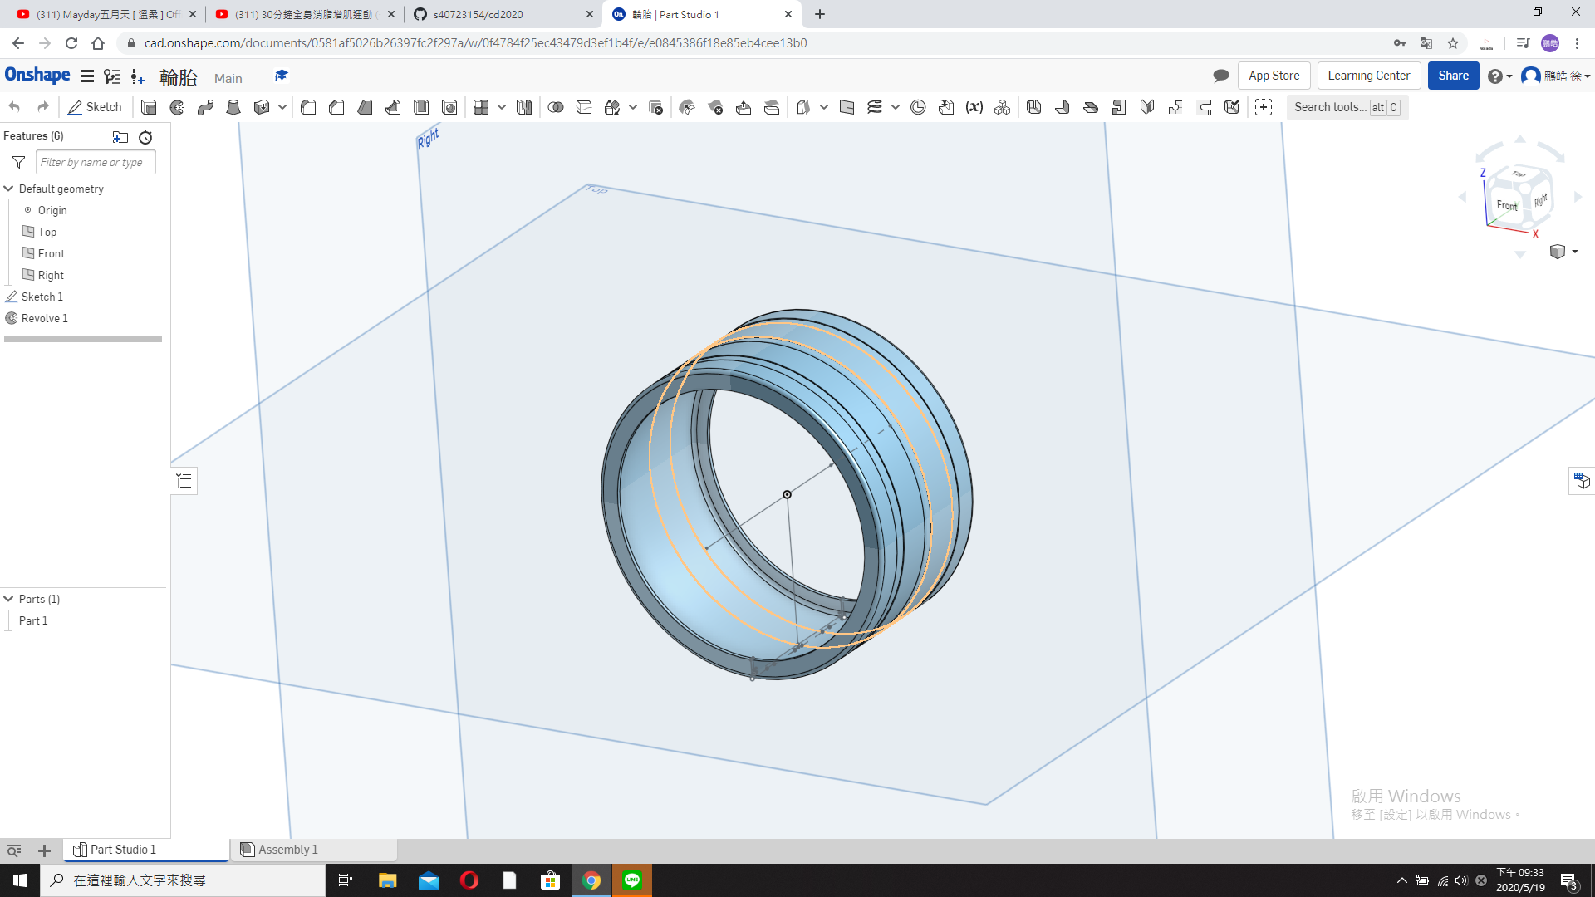Select the Shell tool
Viewport: 1595px width, 897px height.
(421, 107)
